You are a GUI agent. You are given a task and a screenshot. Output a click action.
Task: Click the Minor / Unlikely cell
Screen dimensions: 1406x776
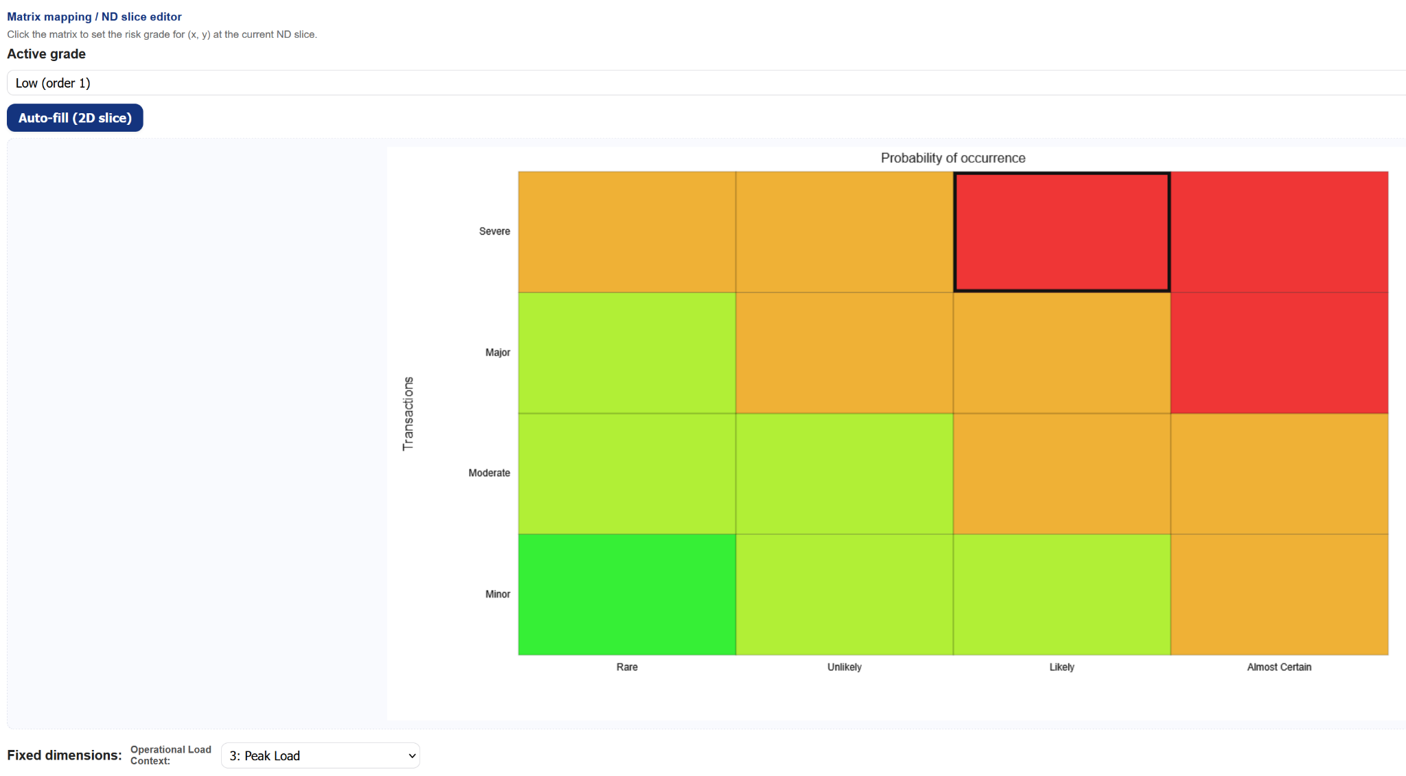844,594
